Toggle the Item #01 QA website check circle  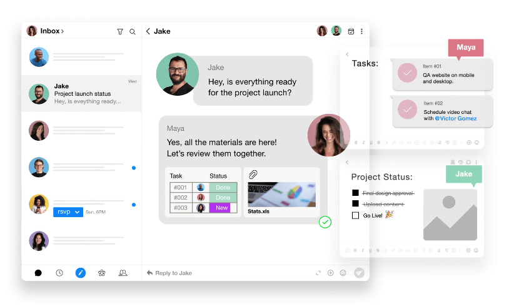coord(408,73)
